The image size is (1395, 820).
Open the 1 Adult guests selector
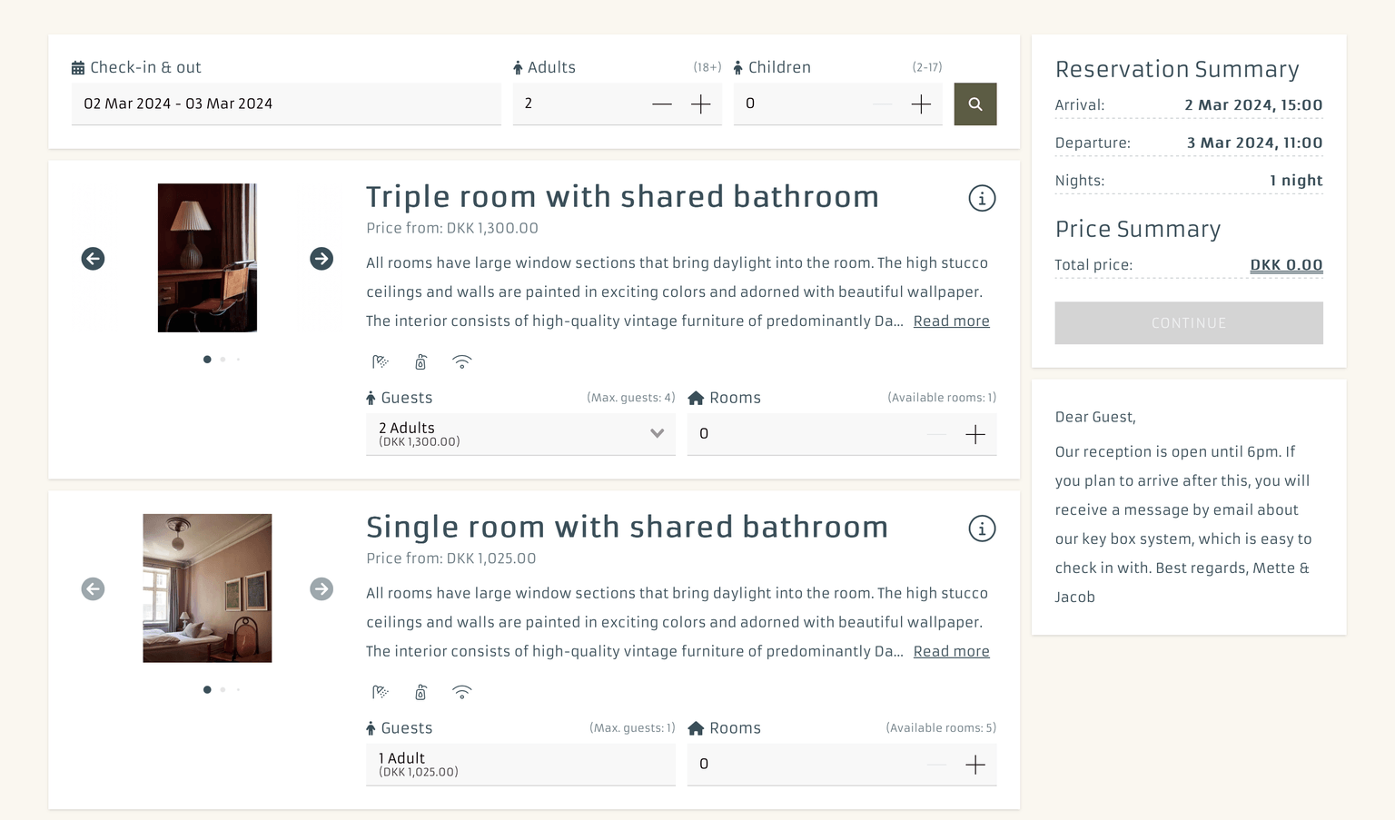coord(520,765)
